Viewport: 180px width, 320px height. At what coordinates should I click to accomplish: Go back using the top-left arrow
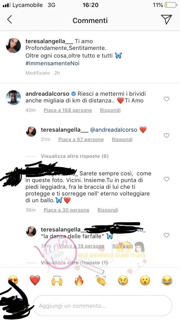[10, 19]
